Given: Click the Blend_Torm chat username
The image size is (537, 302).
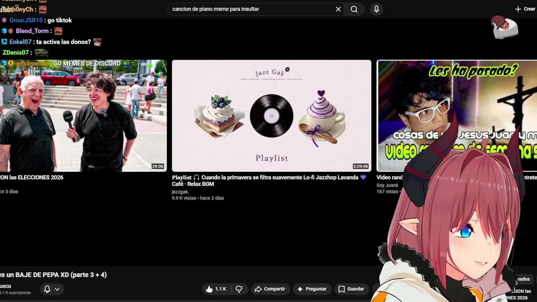Looking at the screenshot, I should click(32, 31).
